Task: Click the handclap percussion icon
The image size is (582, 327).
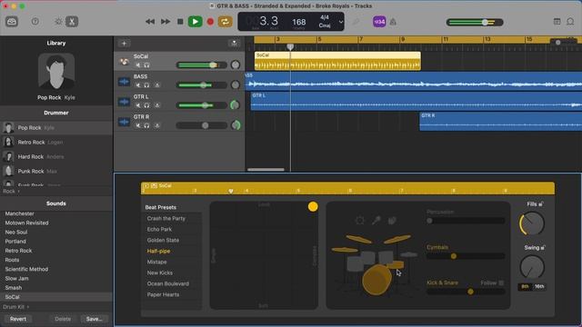Action: coord(392,221)
